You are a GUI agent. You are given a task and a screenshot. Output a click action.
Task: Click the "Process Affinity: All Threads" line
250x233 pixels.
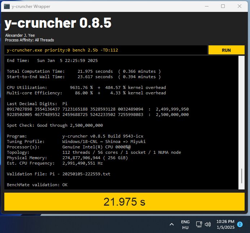pyautogui.click(x=30, y=40)
